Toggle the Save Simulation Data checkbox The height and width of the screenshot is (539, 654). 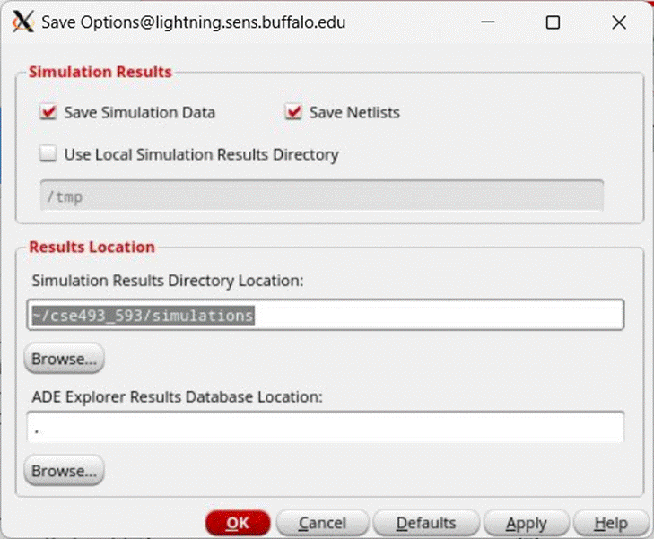48,113
